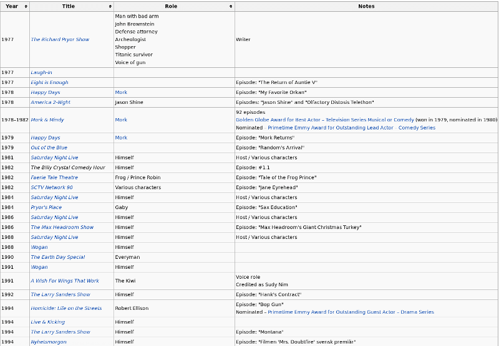The height and width of the screenshot is (346, 499).
Task: Open 1978 Happy Days title link
Action: tap(46, 92)
